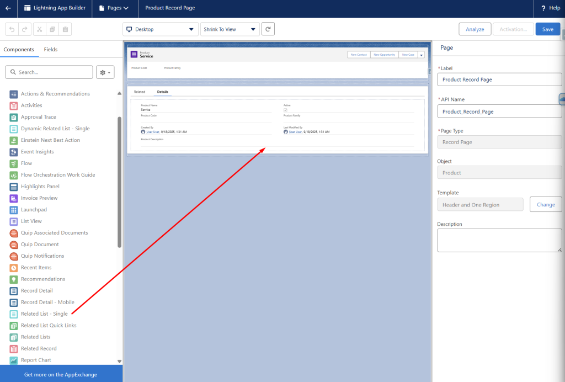Click the paste clipboard icon
This screenshot has width=565, height=382.
[65, 29]
